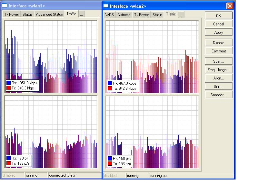258x193 pixels.
Task: Open Freq. Usage... tool
Action: click(x=219, y=70)
